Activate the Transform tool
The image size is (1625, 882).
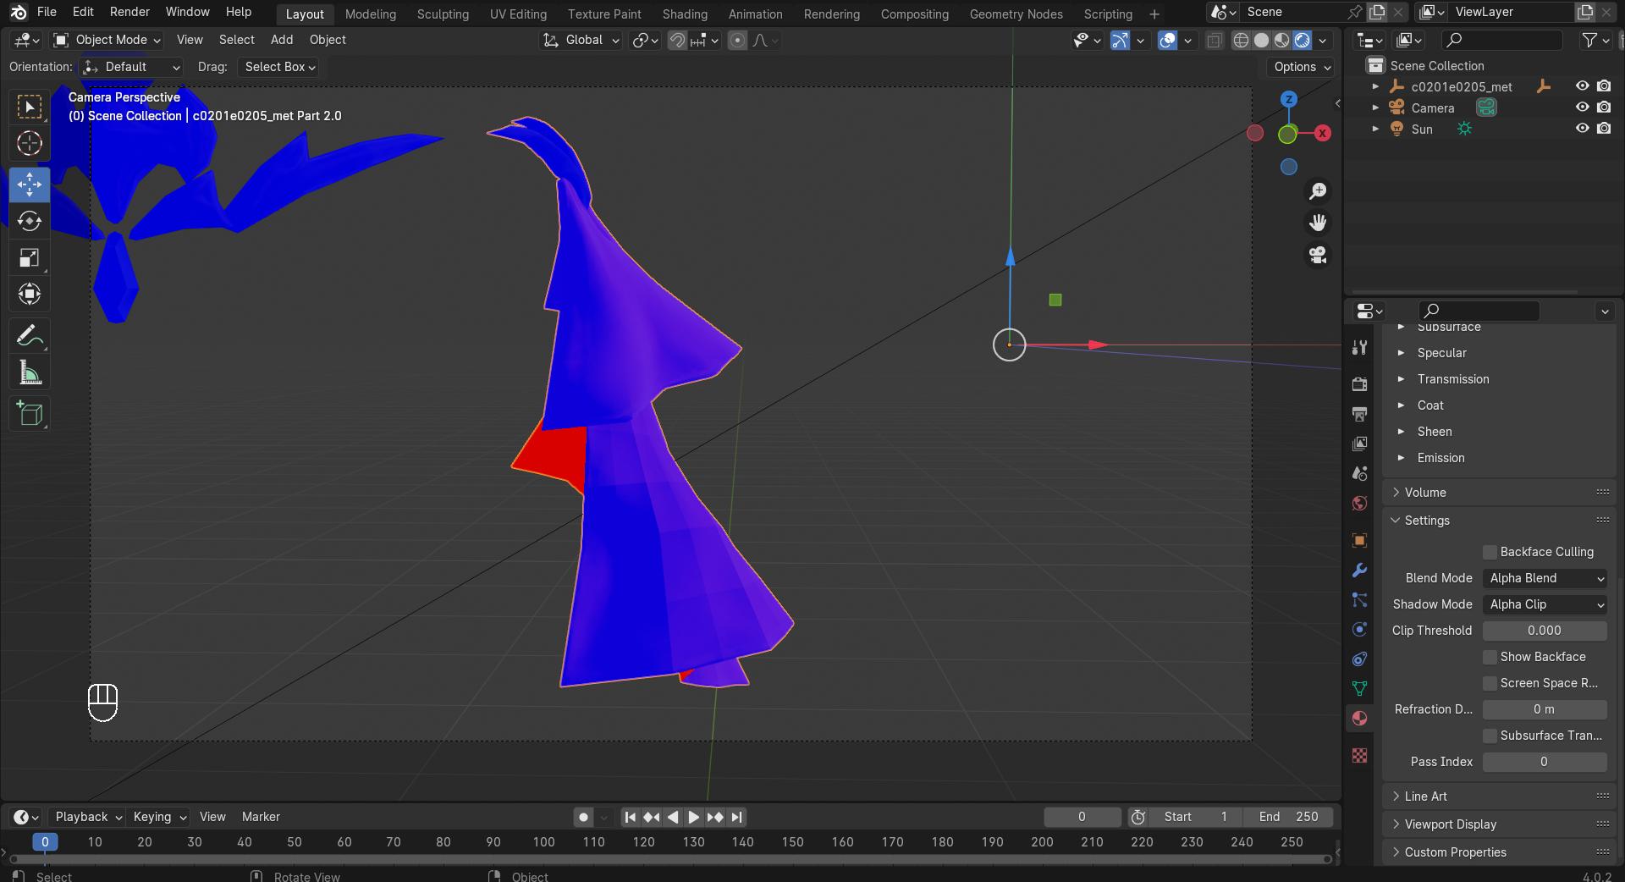(30, 295)
